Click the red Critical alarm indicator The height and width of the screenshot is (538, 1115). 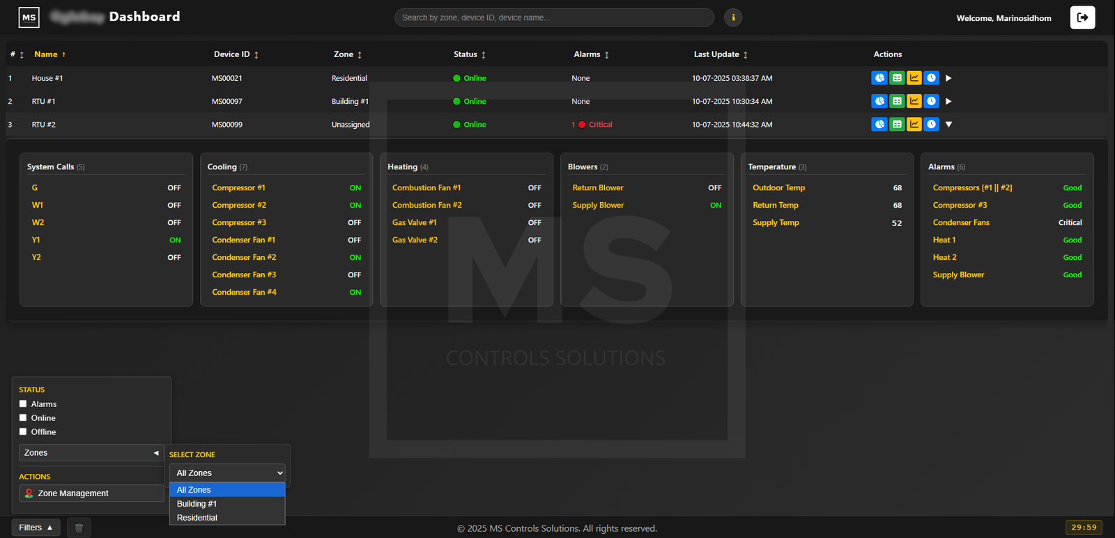582,125
